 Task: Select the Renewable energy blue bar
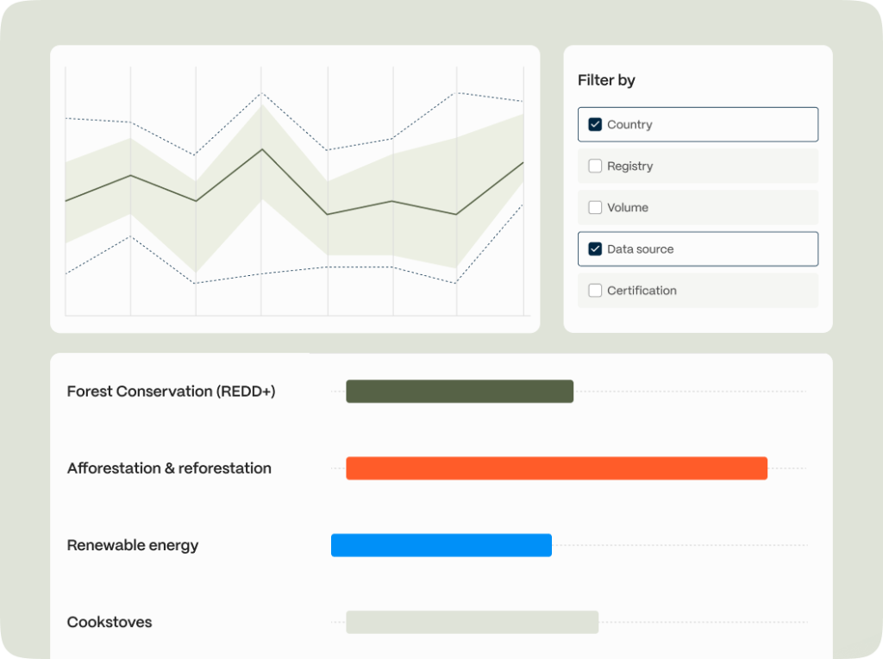click(x=441, y=545)
